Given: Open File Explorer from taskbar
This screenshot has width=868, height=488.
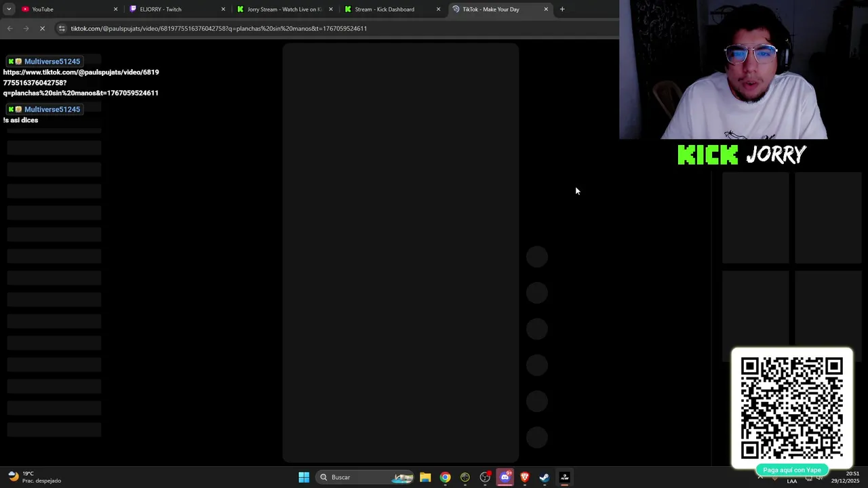Looking at the screenshot, I should point(425,477).
